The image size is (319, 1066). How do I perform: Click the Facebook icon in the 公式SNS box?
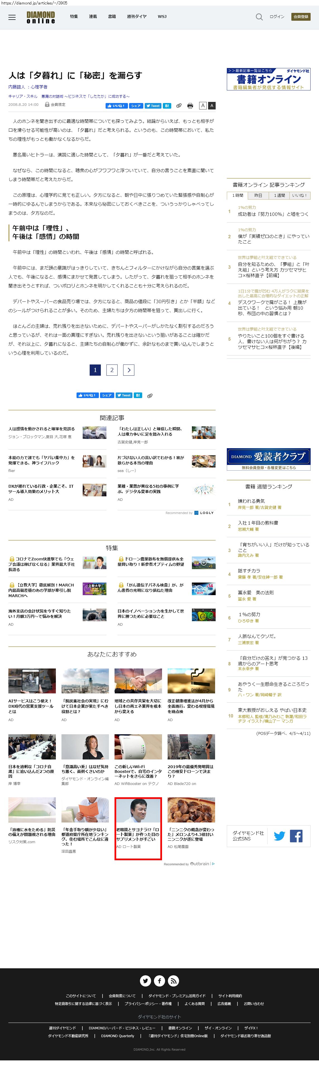tap(296, 836)
